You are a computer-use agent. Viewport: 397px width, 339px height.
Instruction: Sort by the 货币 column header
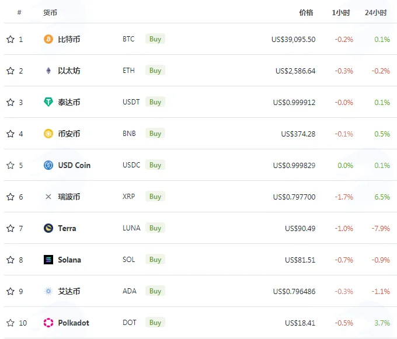(50, 13)
